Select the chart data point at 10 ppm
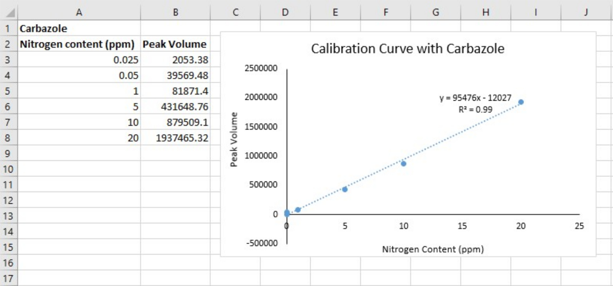Viewport: 613px width, 286px height. [x=403, y=164]
